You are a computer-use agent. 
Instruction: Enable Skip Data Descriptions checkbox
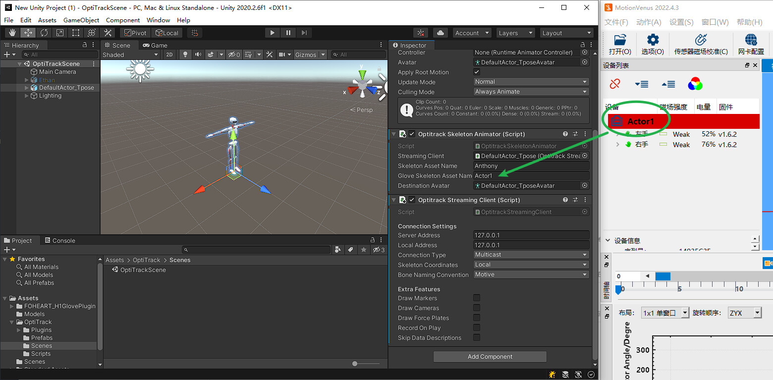click(x=477, y=337)
